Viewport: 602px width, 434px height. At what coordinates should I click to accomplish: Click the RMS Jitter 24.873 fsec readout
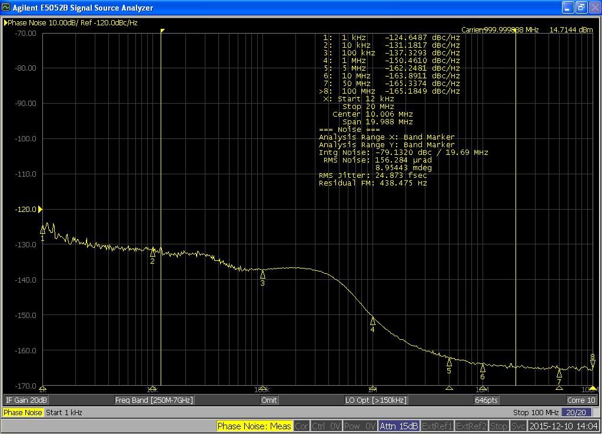(x=373, y=175)
